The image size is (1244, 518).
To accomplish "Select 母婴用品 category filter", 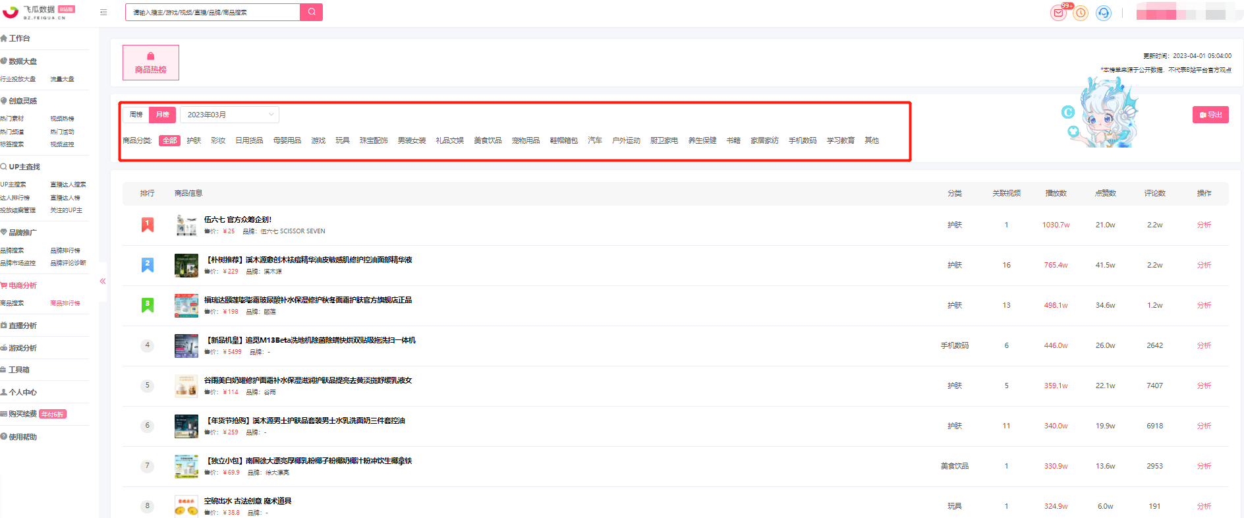I will [287, 140].
